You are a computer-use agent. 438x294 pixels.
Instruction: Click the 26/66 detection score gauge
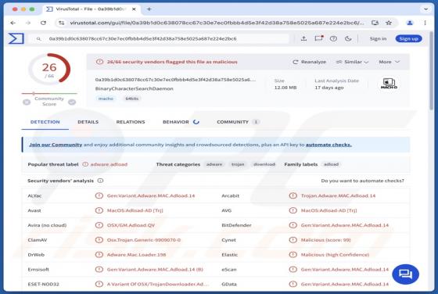(49, 70)
